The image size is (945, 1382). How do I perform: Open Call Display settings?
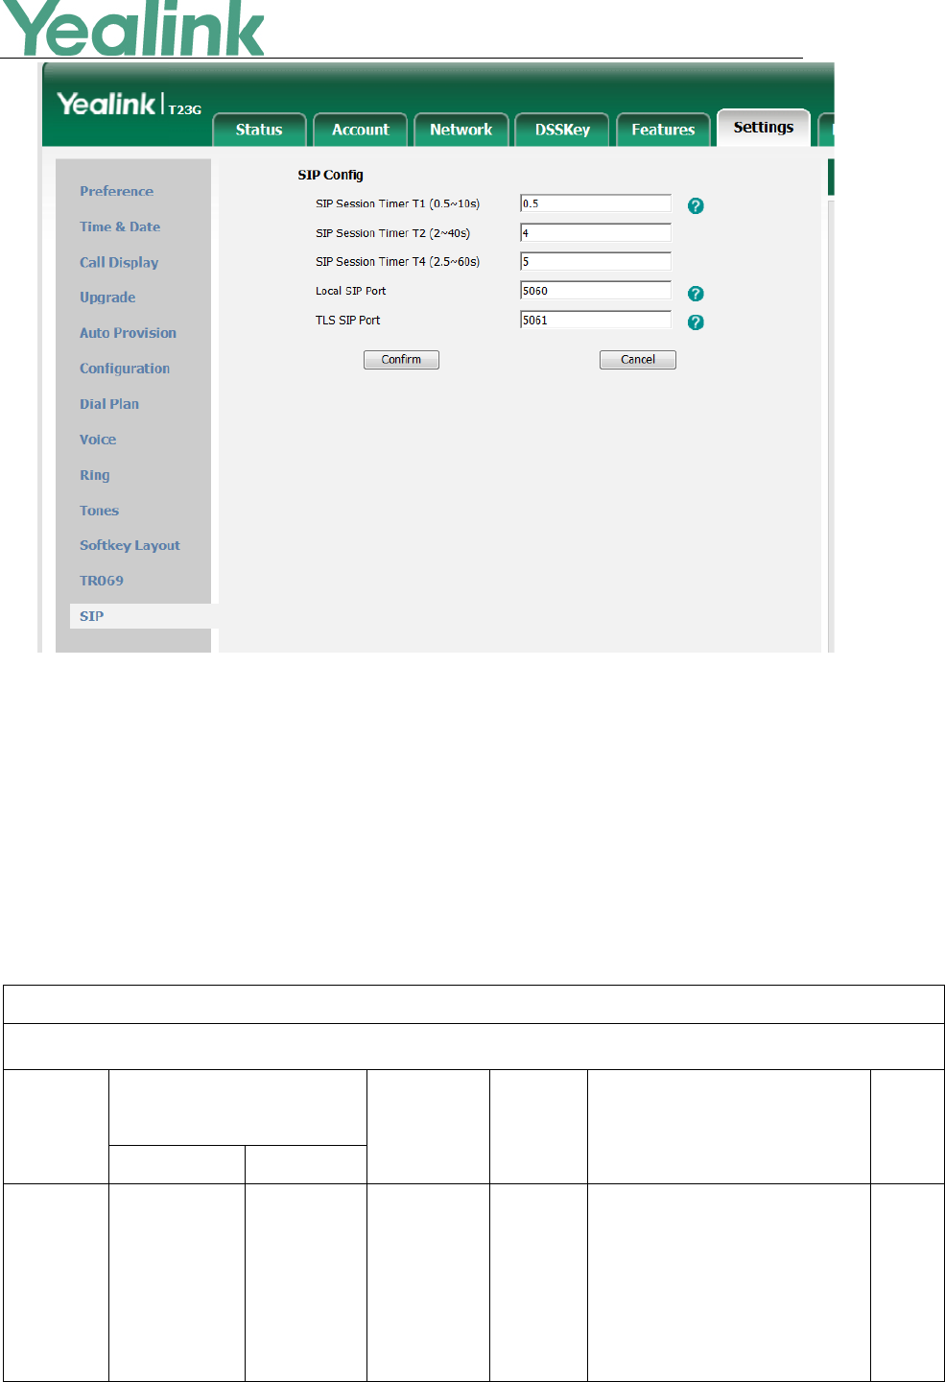(119, 262)
